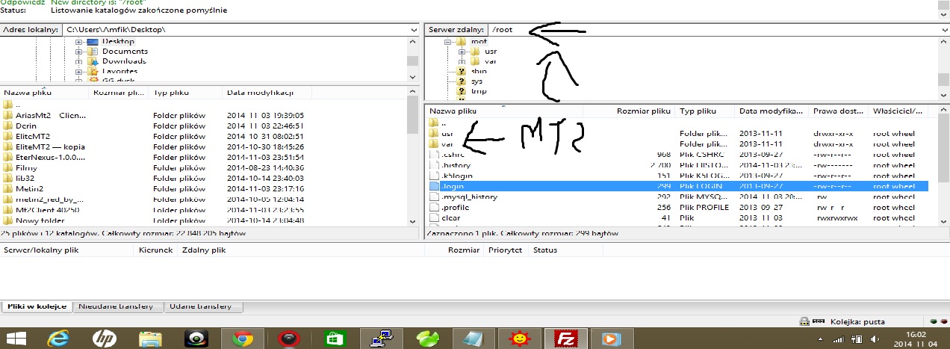Sort local files by Nazwa pliku column

click(44, 93)
